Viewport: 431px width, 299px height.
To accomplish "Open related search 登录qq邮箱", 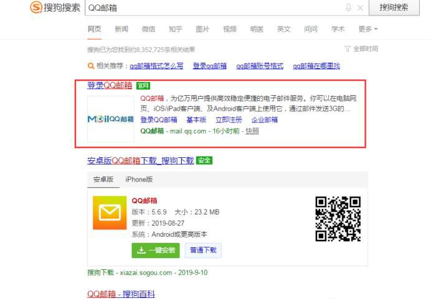I will click(x=210, y=66).
